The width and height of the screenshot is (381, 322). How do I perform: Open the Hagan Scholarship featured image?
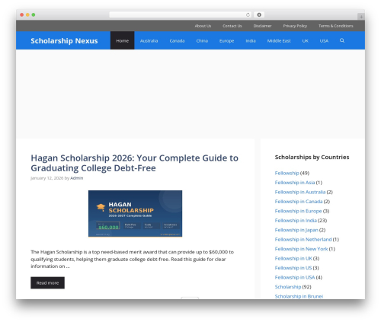[135, 214]
